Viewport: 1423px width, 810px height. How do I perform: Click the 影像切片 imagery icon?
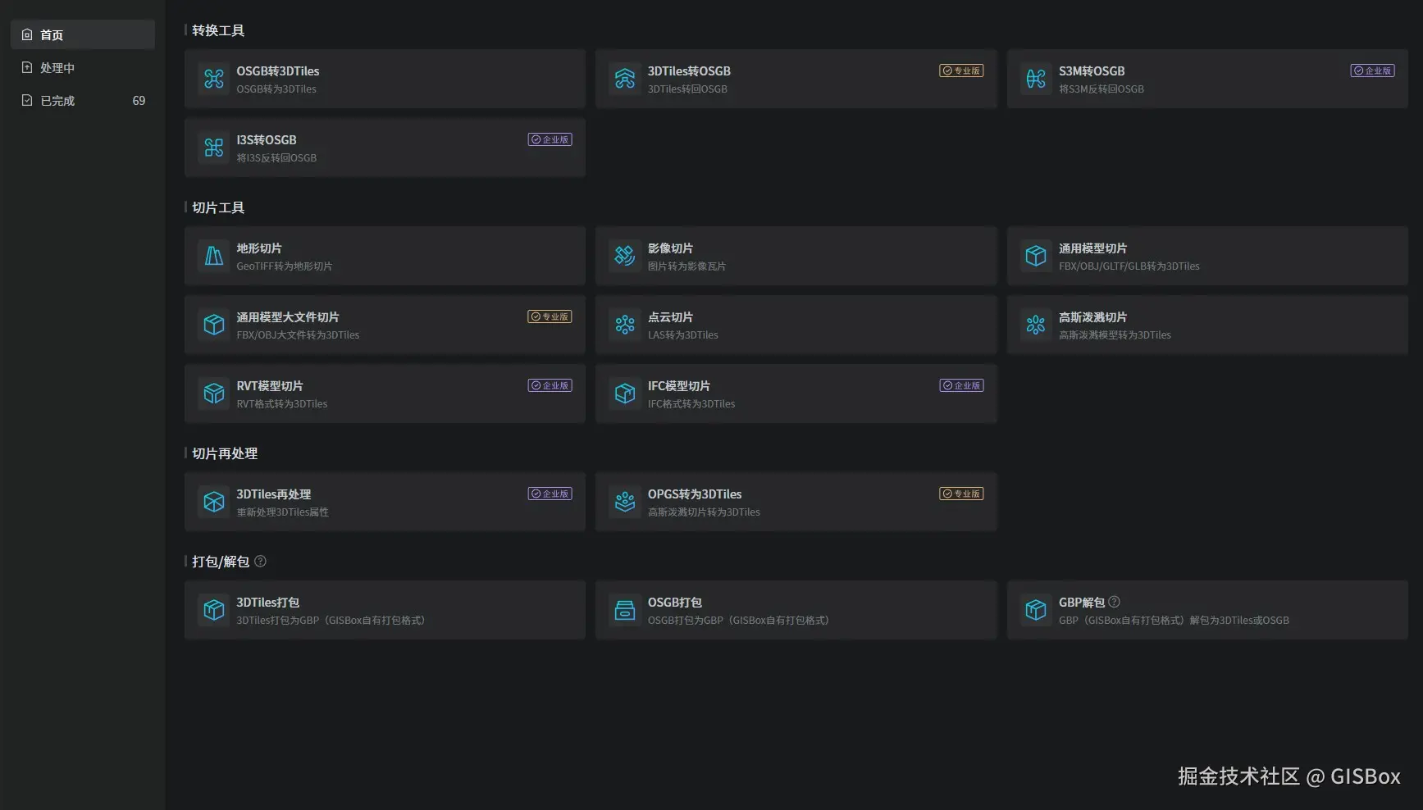625,256
